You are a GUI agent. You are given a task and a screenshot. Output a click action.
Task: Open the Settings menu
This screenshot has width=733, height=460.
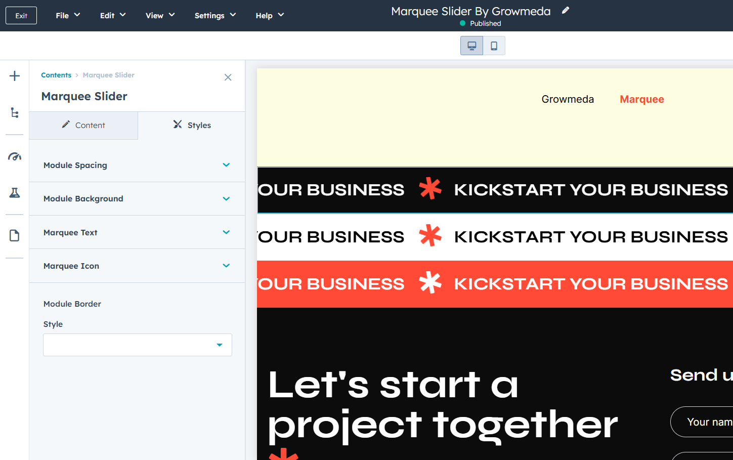[x=215, y=16]
